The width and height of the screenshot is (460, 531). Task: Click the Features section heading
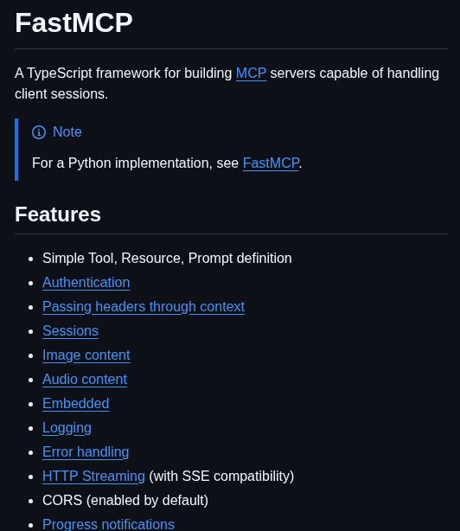(x=58, y=214)
